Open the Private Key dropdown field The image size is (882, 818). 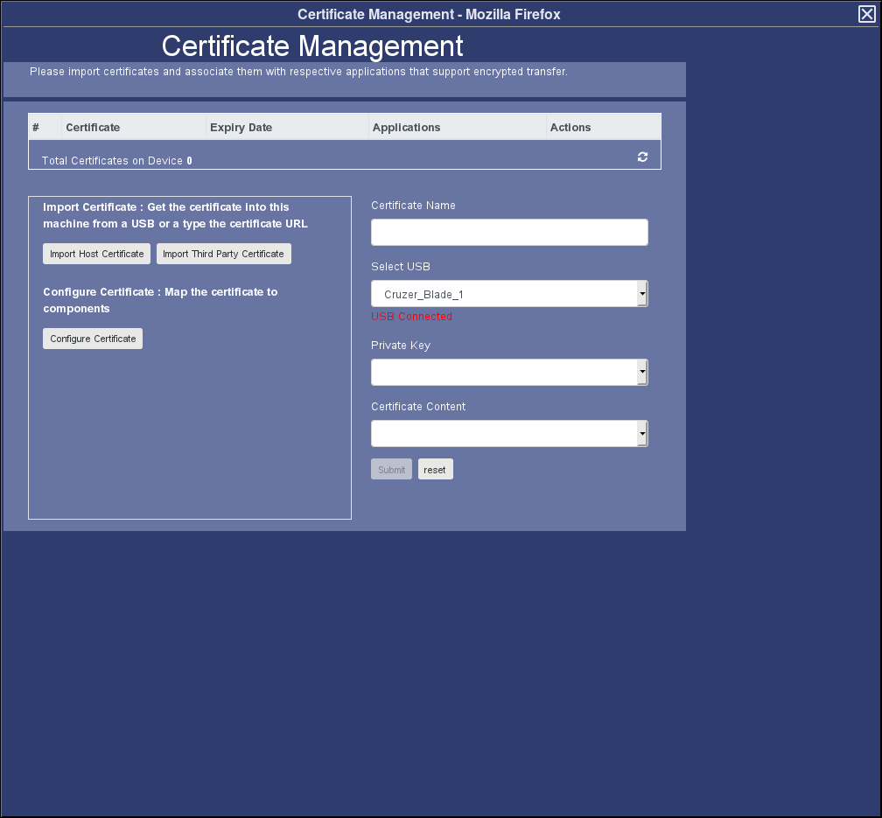(x=504, y=373)
